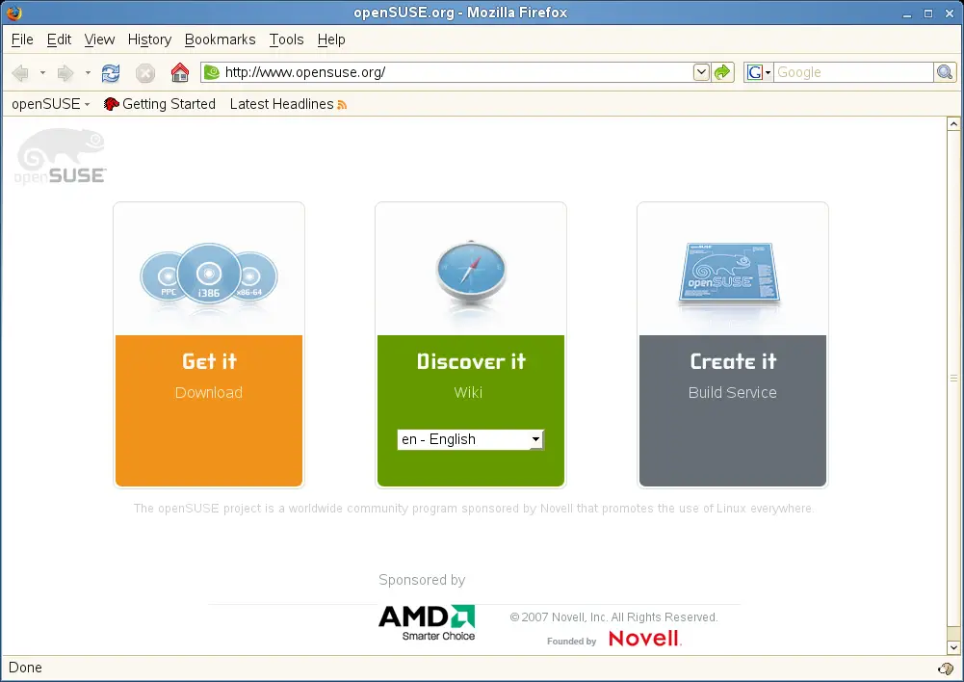
Task: Expand the address bar history dropdown
Action: pos(701,72)
